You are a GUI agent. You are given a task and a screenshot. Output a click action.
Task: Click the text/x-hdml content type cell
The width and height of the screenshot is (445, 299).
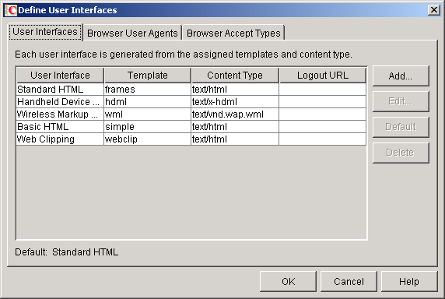coord(235,102)
